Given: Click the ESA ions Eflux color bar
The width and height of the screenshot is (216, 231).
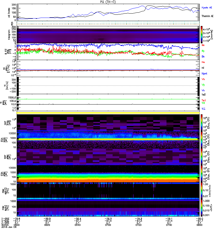Looking at the screenshot, I should [202, 140].
